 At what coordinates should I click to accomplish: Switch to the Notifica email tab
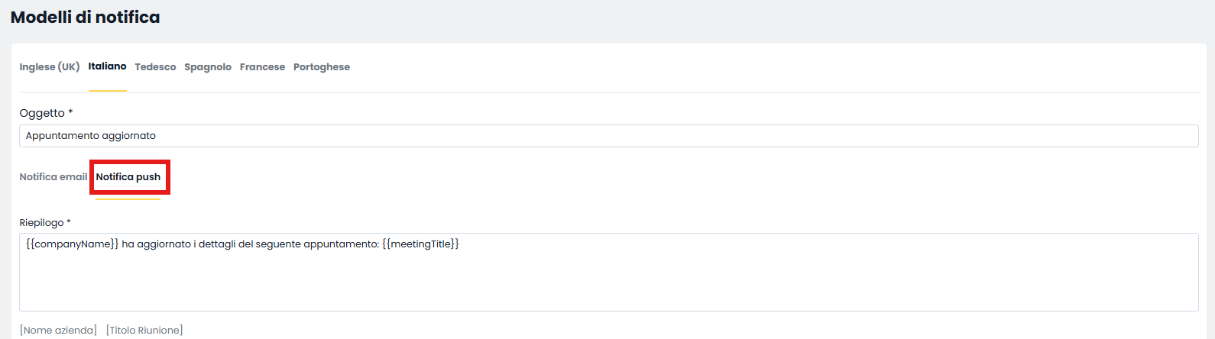53,177
